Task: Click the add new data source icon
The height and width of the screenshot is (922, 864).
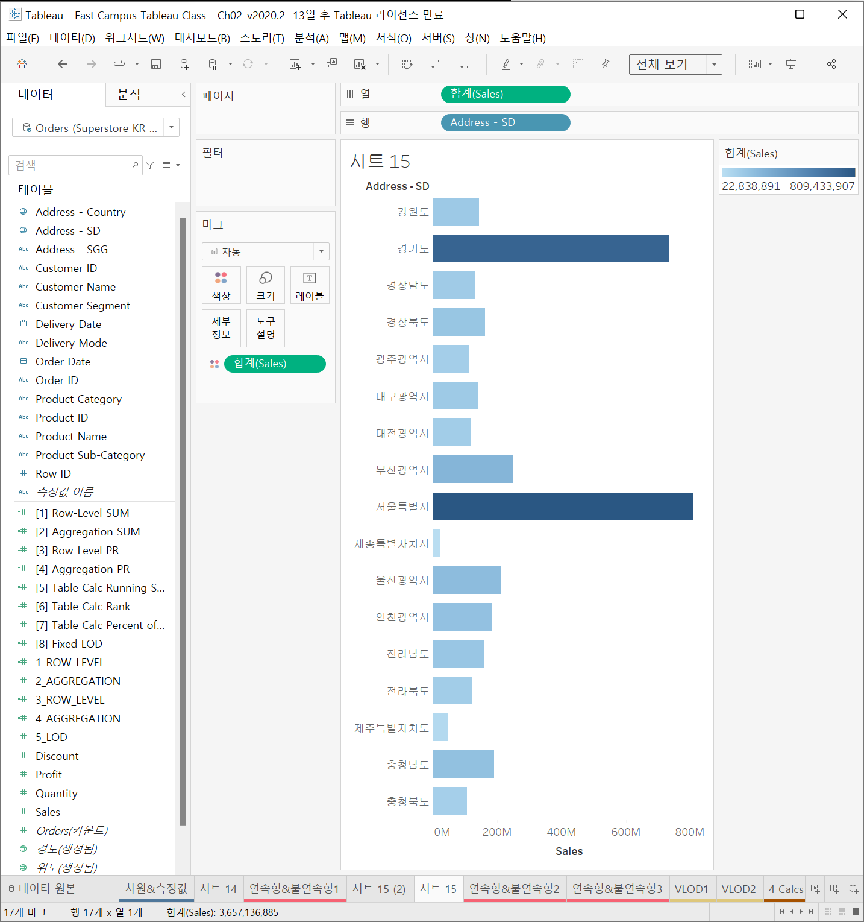Action: pyautogui.click(x=185, y=64)
